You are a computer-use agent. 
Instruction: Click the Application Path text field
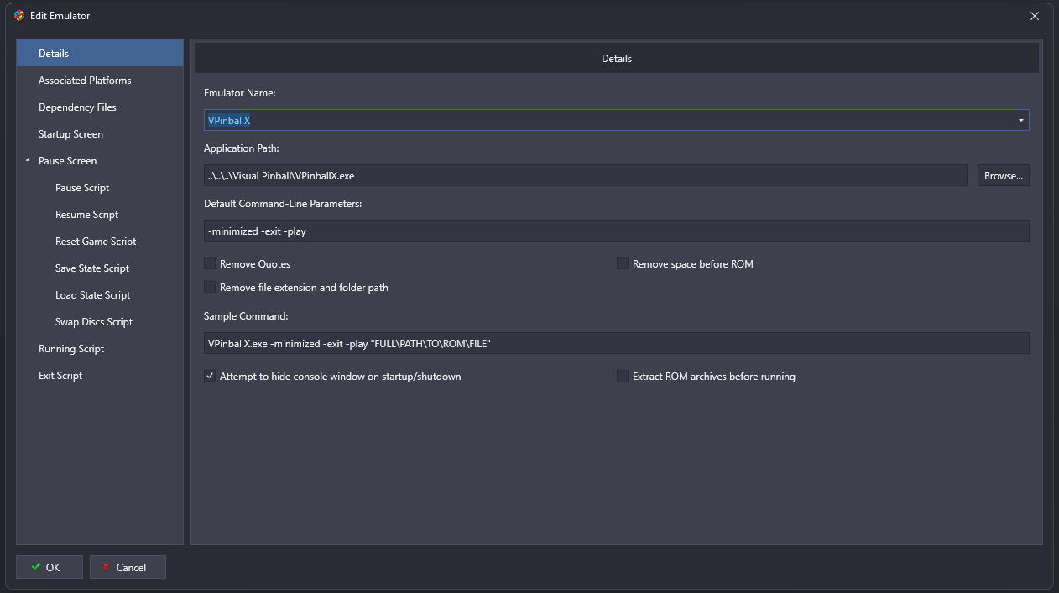[x=586, y=175]
